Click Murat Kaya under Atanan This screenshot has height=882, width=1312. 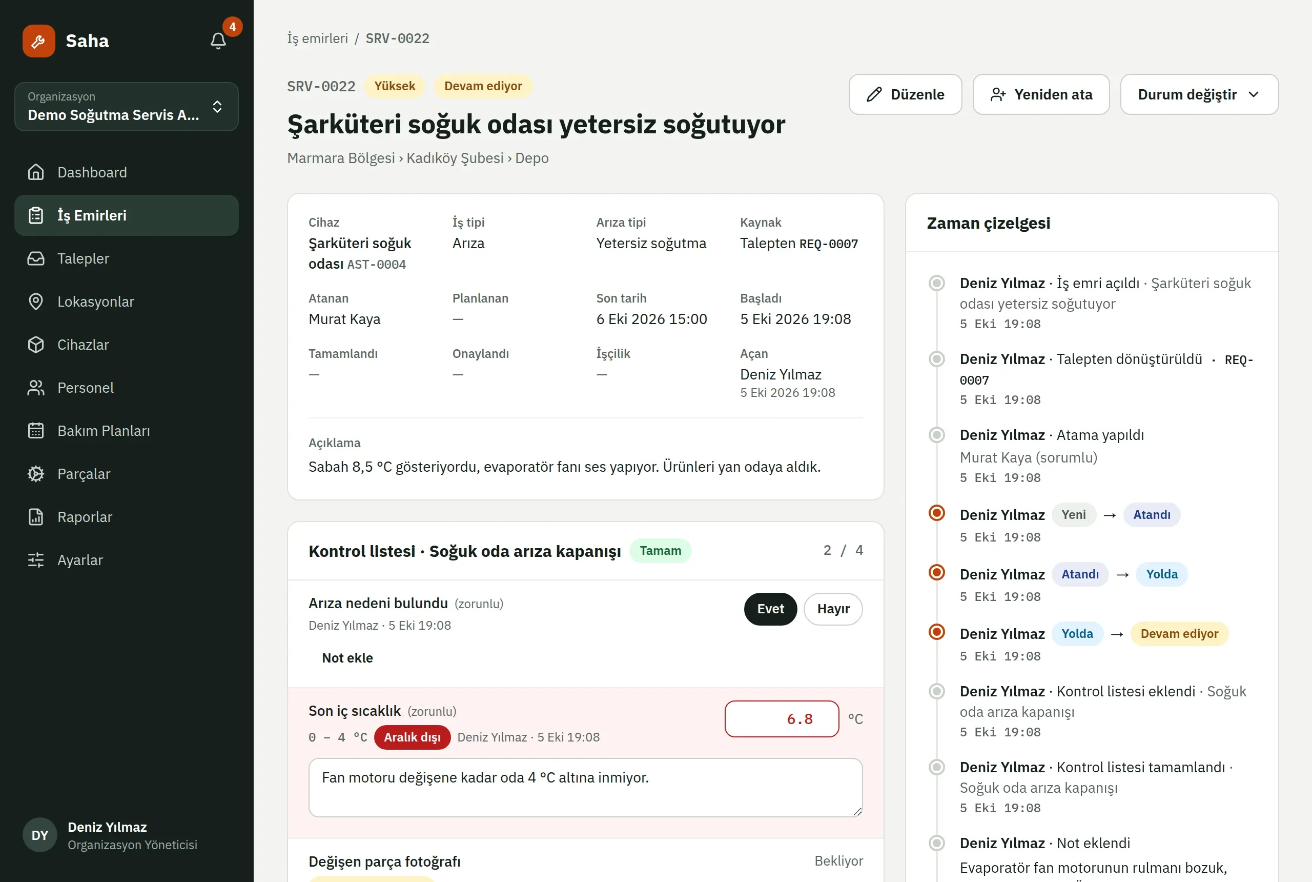point(344,319)
